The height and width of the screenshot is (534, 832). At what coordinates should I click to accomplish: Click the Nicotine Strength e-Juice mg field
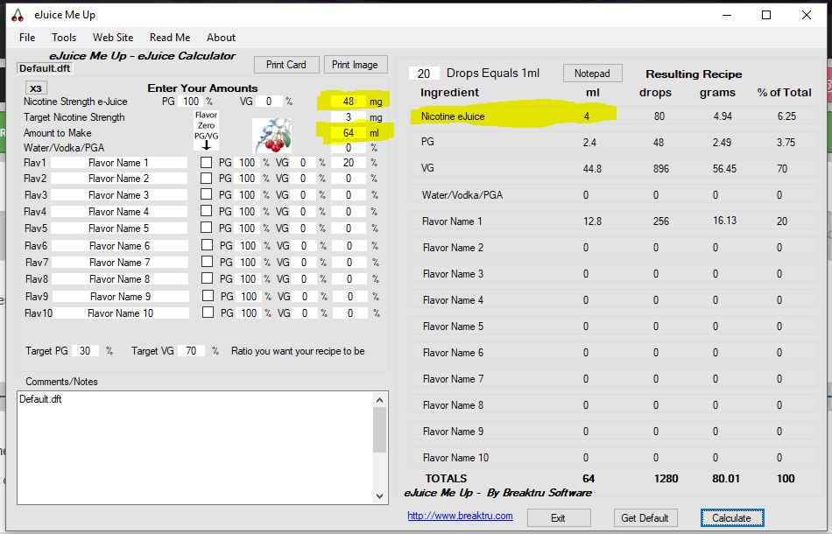click(x=349, y=102)
